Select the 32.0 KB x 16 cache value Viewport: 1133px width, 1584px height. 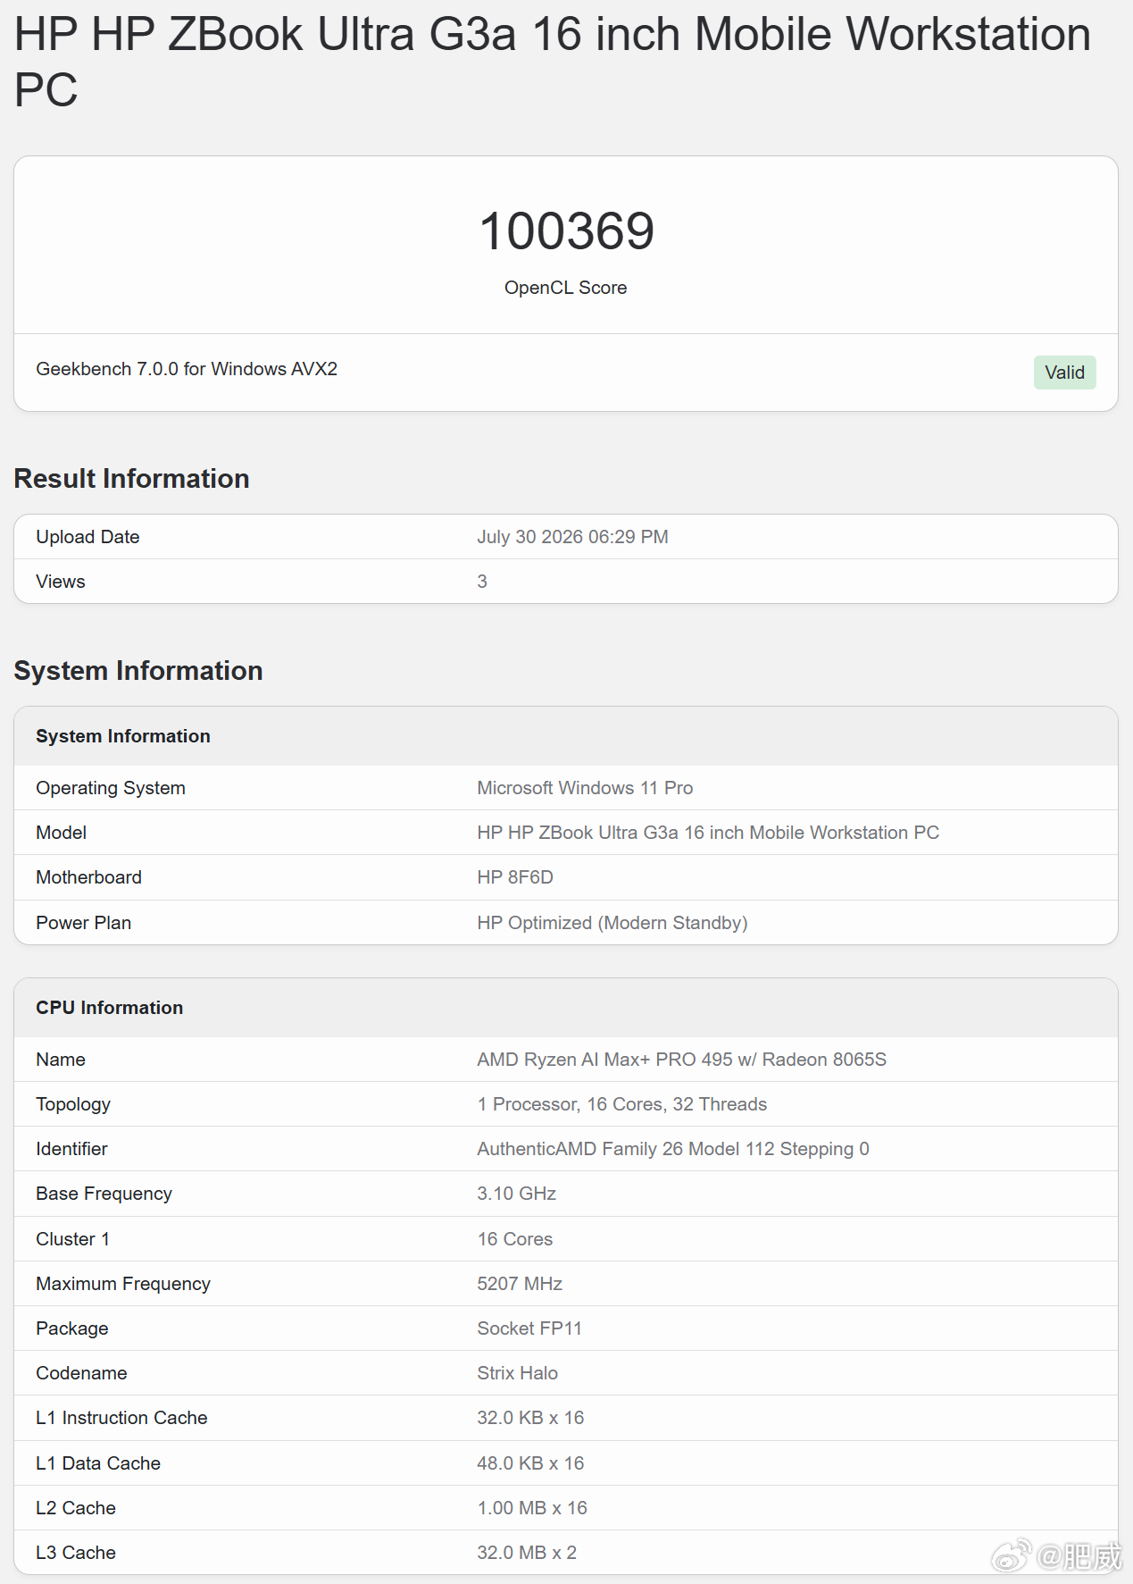tap(530, 1418)
